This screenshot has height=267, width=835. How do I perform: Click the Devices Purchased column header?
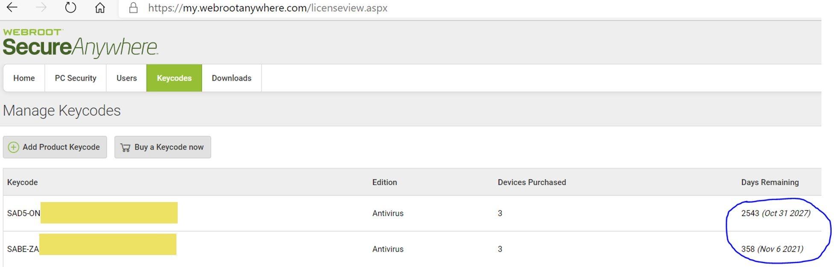pyautogui.click(x=532, y=182)
